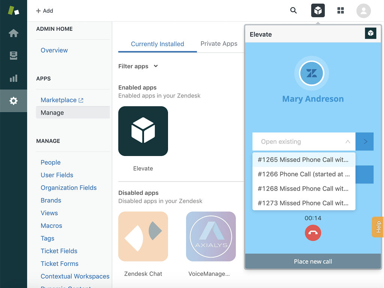
Task: Click the red hang up call button
Action: [313, 233]
